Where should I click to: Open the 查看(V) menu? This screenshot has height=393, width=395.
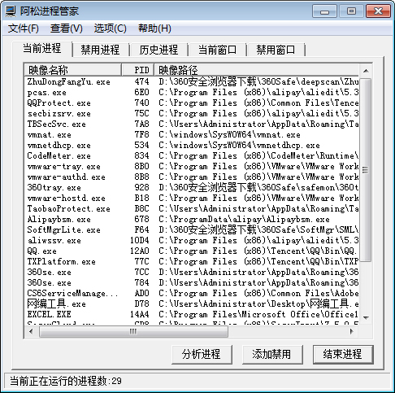(x=67, y=28)
